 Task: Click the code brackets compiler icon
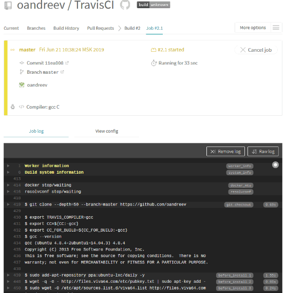coord(22,107)
